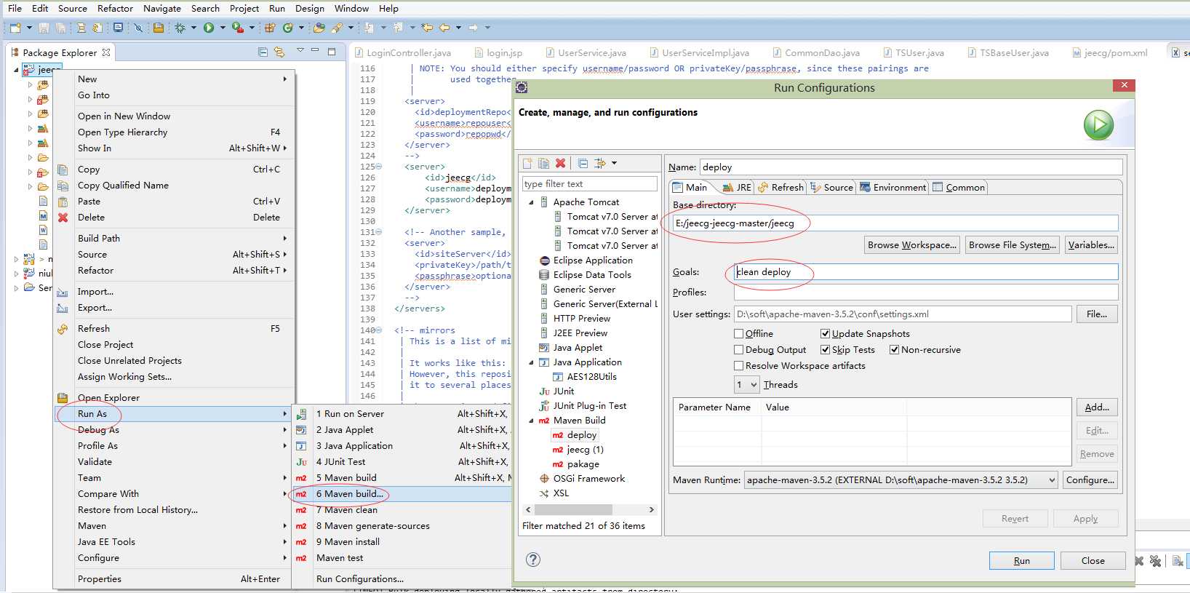Click the Search flashlight toolbar icon
The height and width of the screenshot is (593, 1190).
(337, 28)
